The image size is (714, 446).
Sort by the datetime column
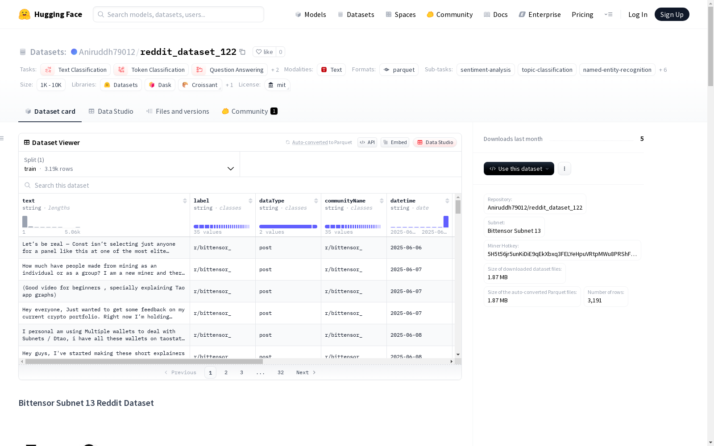pyautogui.click(x=447, y=201)
